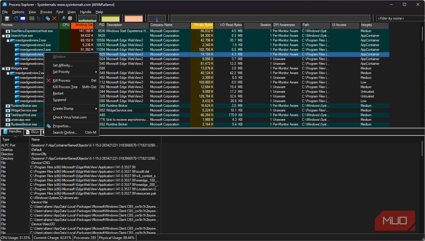
Task: Click the Filter by name input box
Action: pos(400,18)
